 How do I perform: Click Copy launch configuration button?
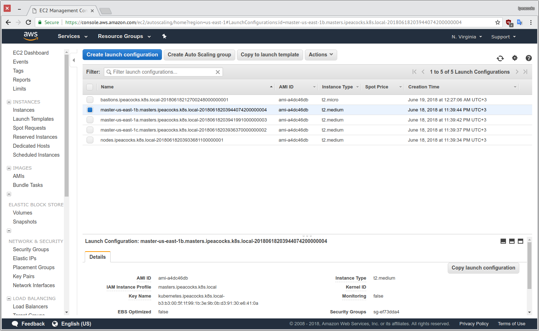[x=483, y=268]
